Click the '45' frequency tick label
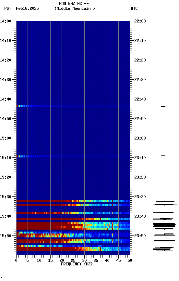This screenshot has width=179, height=281. [118, 261]
